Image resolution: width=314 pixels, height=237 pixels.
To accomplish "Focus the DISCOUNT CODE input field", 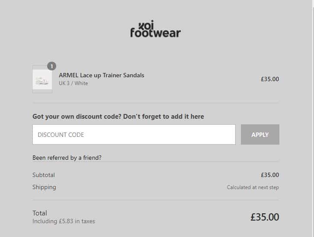I will coord(134,135).
